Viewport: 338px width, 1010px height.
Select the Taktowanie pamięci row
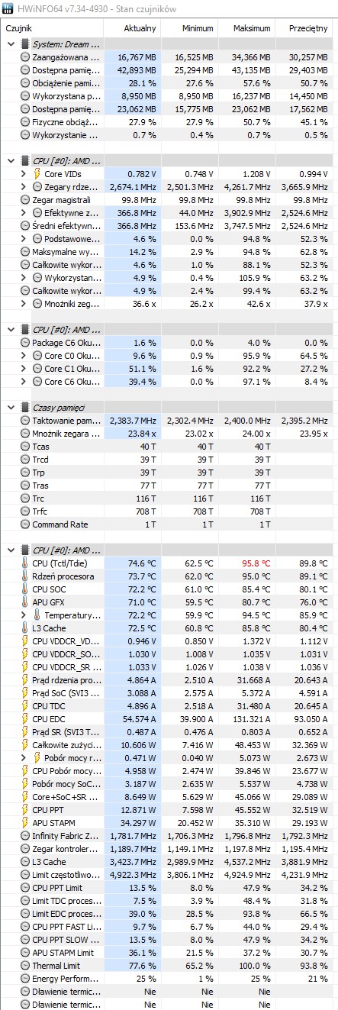[169, 421]
